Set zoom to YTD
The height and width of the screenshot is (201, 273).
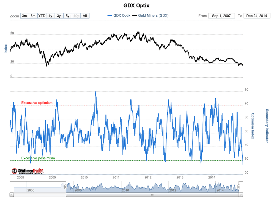tap(42, 16)
